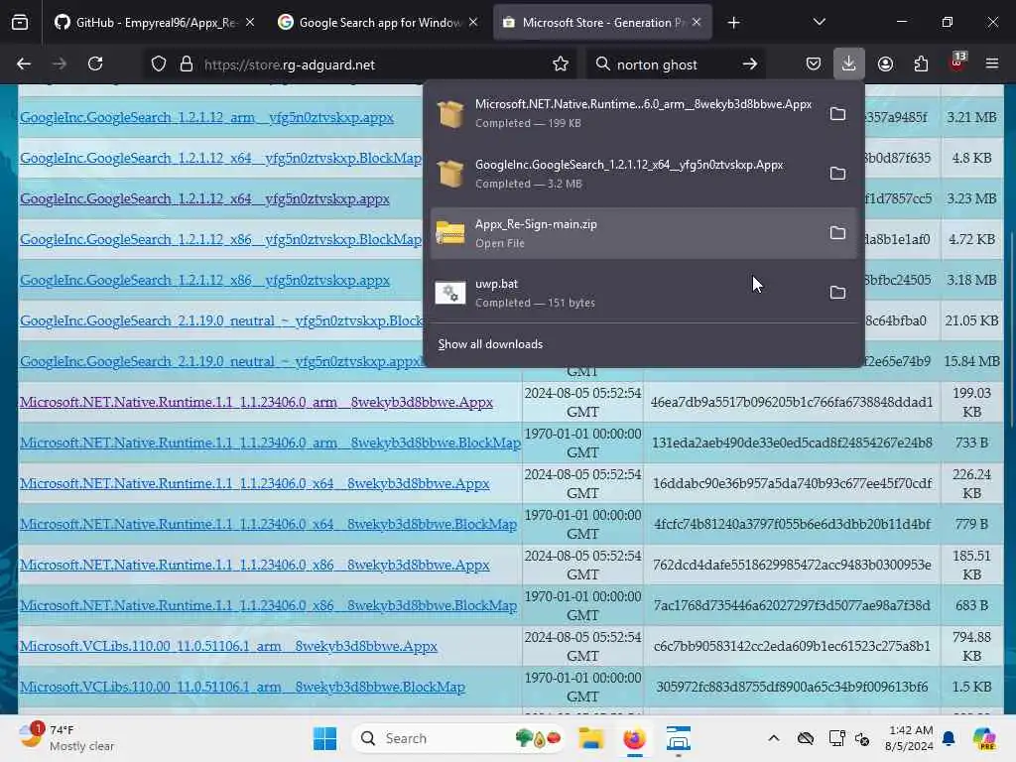Open the extension with 13 badge

957,63
